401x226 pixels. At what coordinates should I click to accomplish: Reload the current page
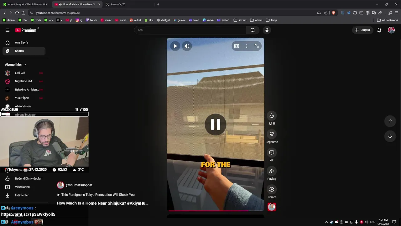click(17, 13)
